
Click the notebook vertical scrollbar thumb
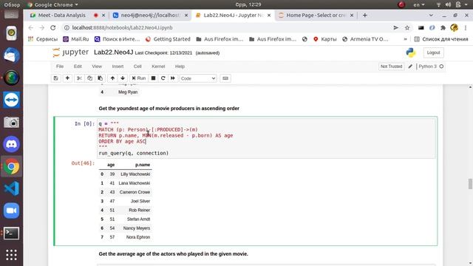[470, 184]
